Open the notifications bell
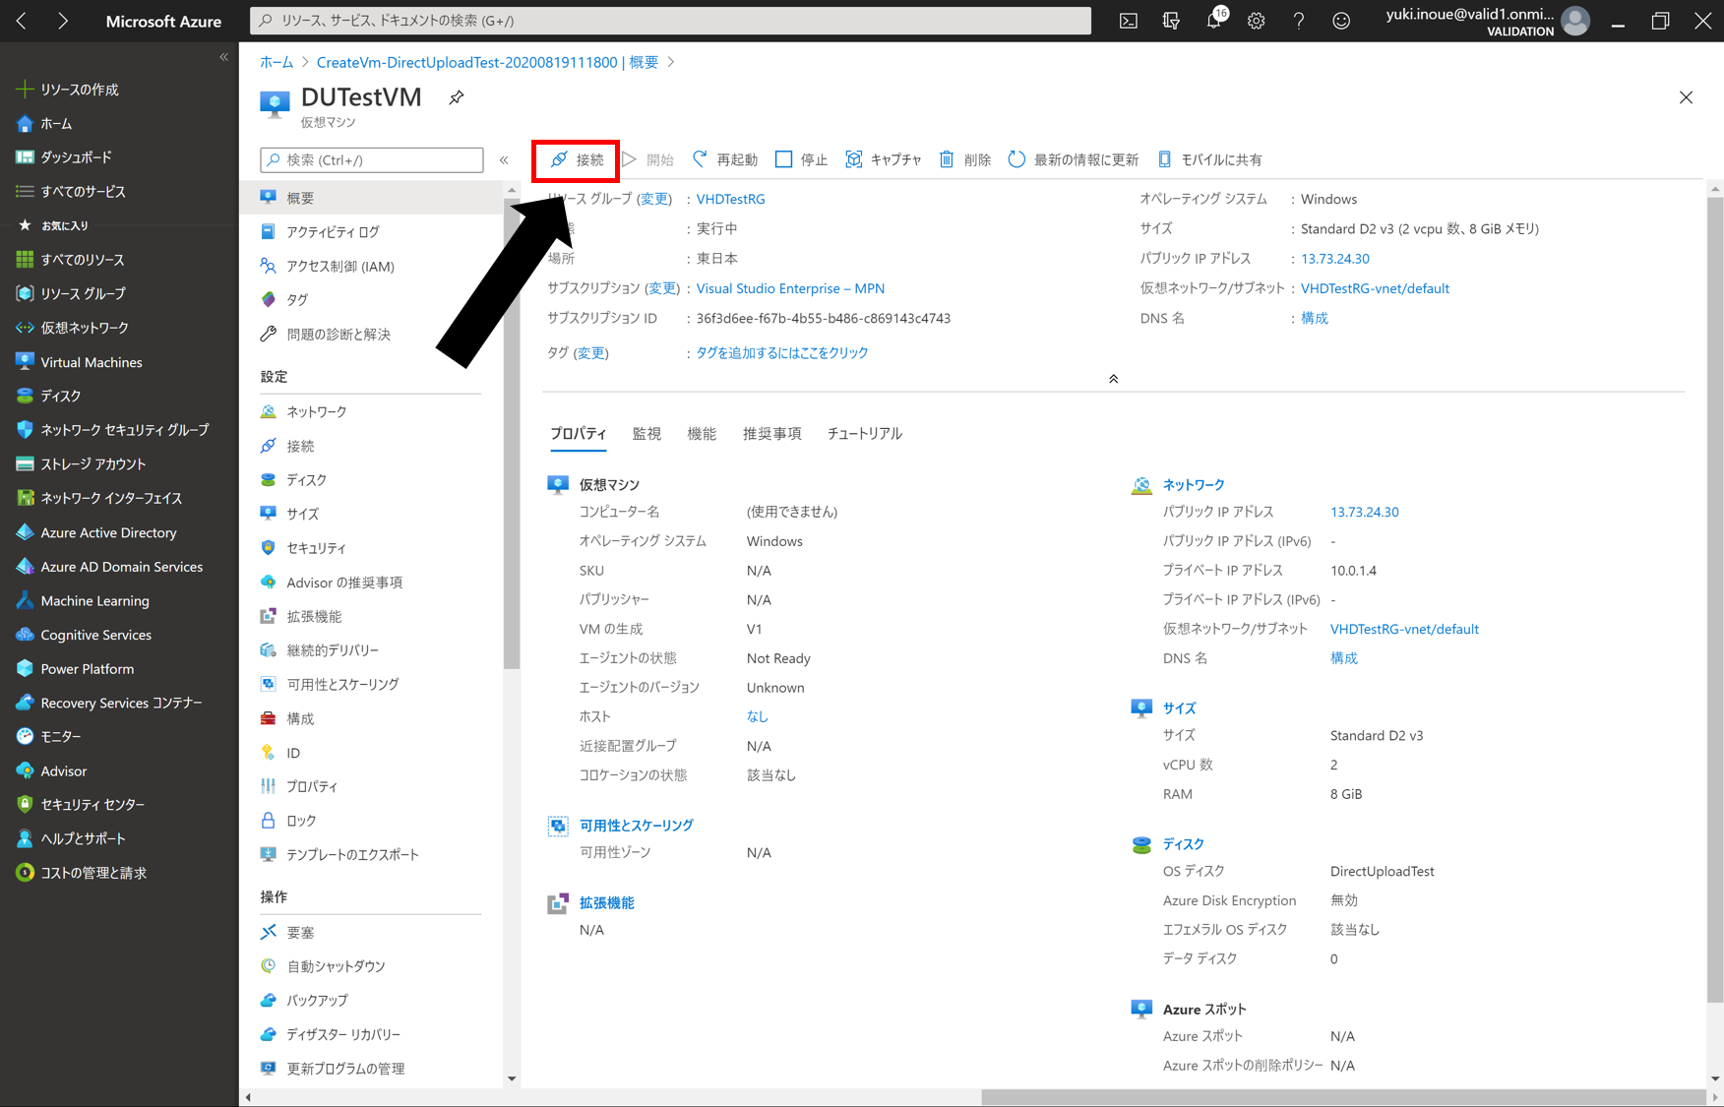1724x1107 pixels. tap(1215, 20)
